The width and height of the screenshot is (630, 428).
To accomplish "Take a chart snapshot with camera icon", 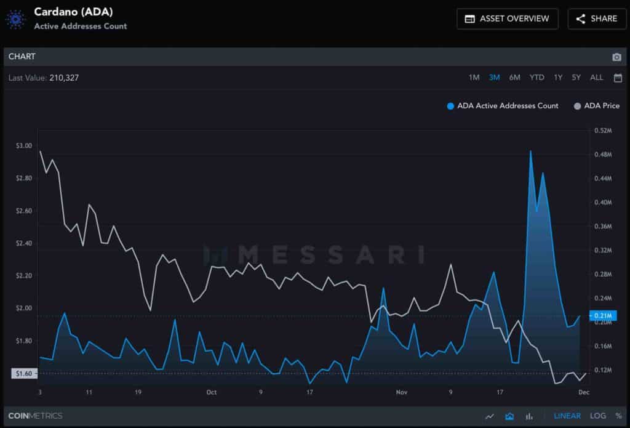I will click(616, 57).
